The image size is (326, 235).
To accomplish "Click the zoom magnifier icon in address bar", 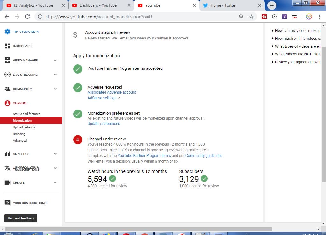I will [x=241, y=17].
